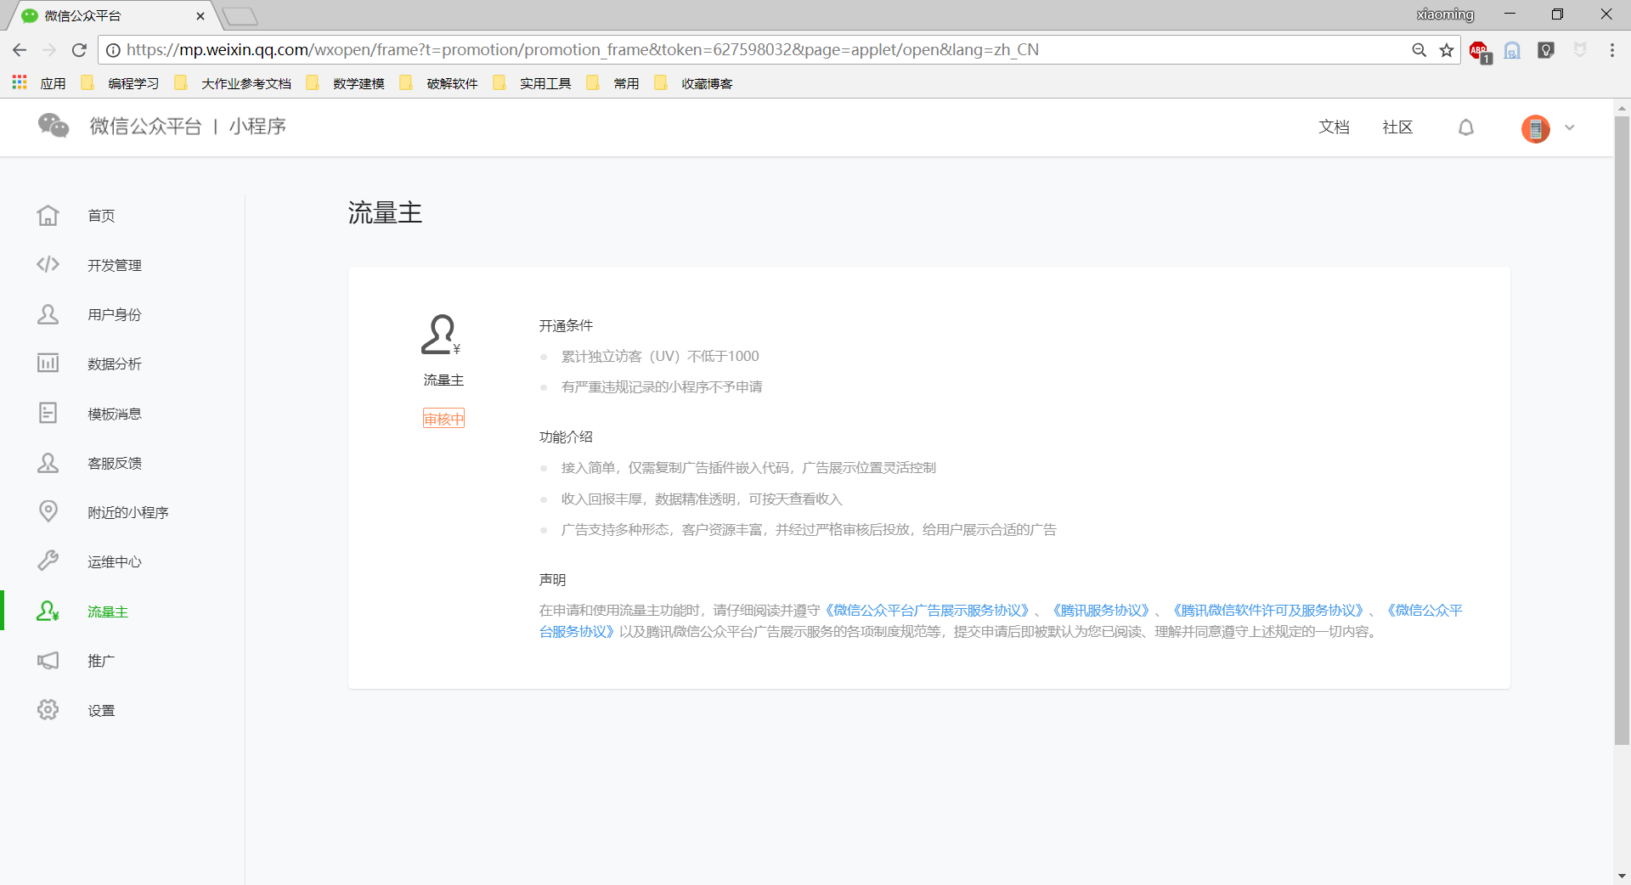
Task: Open 《微信公众平台广告展示服务协议》 link
Action: (x=928, y=610)
